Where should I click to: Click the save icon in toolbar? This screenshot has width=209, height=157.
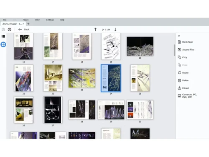point(3,29)
